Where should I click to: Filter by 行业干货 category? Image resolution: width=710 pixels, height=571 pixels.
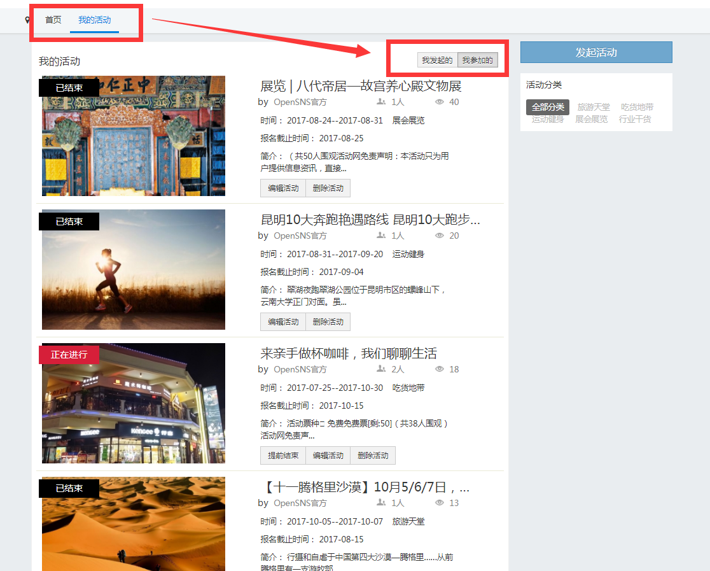(x=635, y=119)
